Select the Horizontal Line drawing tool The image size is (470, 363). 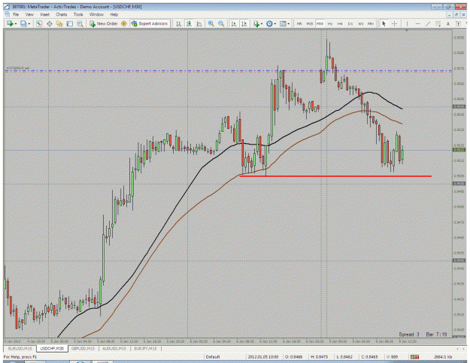(x=418, y=23)
